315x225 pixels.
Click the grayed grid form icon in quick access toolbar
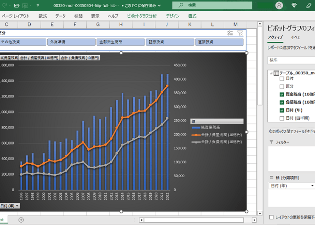click(x=25, y=5)
